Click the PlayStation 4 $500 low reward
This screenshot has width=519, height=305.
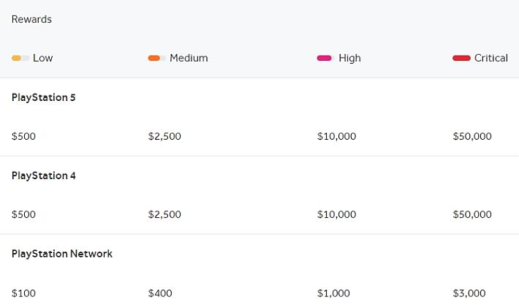pos(23,214)
